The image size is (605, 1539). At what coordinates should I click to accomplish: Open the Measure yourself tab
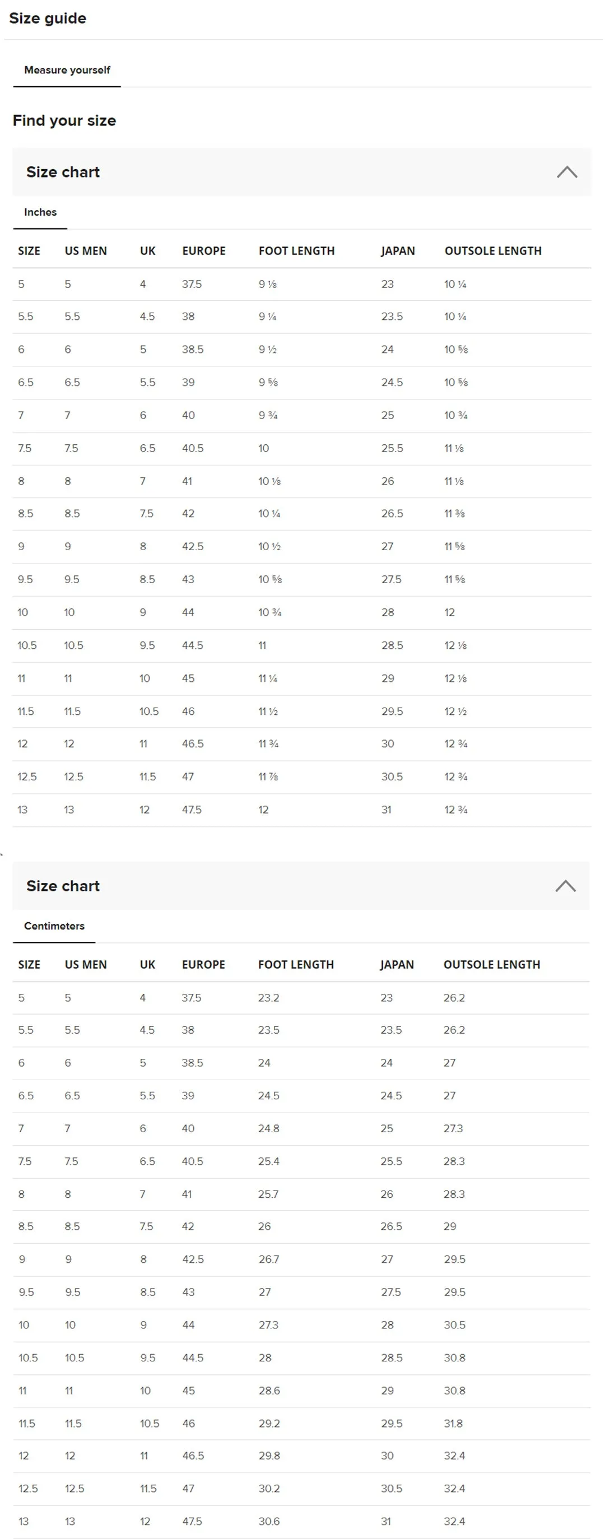(x=67, y=71)
